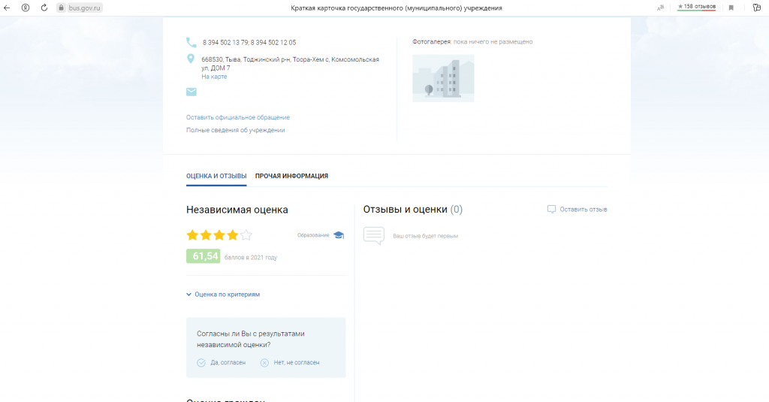
Task: Click the padlock site security icon
Action: [62, 8]
